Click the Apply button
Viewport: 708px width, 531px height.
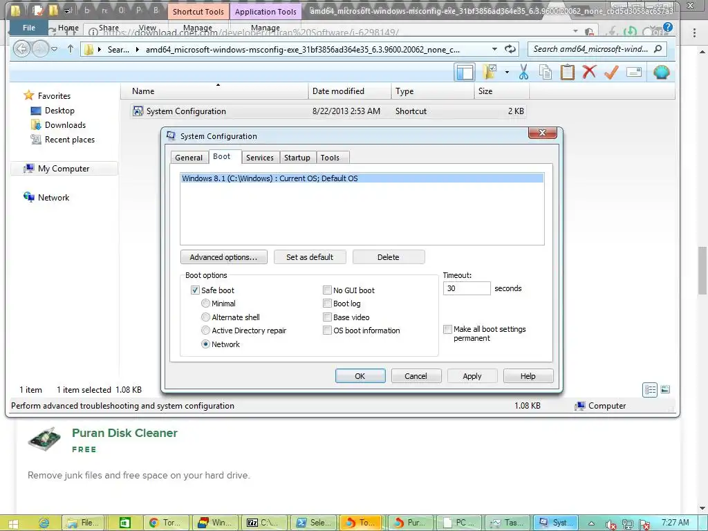[472, 376]
